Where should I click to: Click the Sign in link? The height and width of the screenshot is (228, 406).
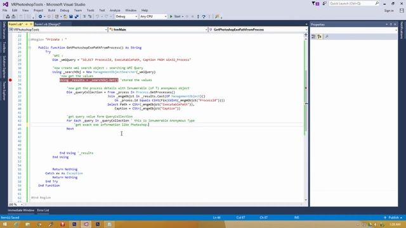[389, 11]
